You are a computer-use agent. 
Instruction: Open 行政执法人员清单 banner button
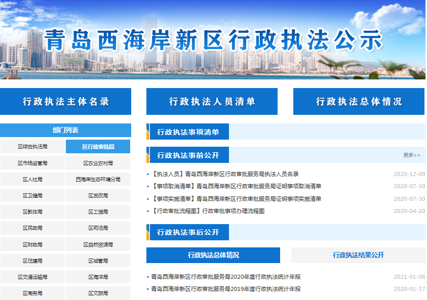(x=212, y=102)
